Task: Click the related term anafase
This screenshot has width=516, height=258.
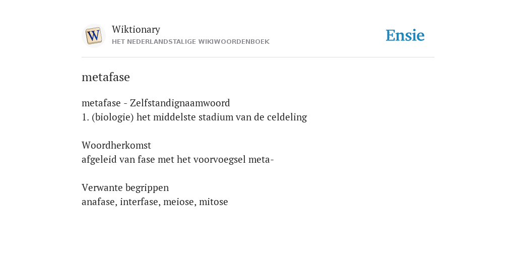Action: pyautogui.click(x=98, y=202)
